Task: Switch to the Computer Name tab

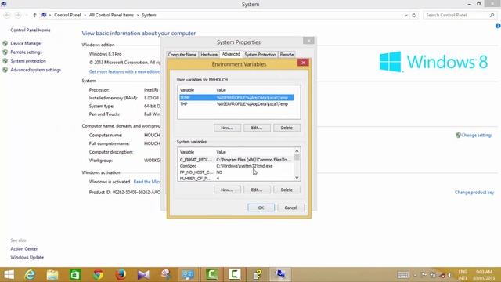Action: pyautogui.click(x=182, y=55)
